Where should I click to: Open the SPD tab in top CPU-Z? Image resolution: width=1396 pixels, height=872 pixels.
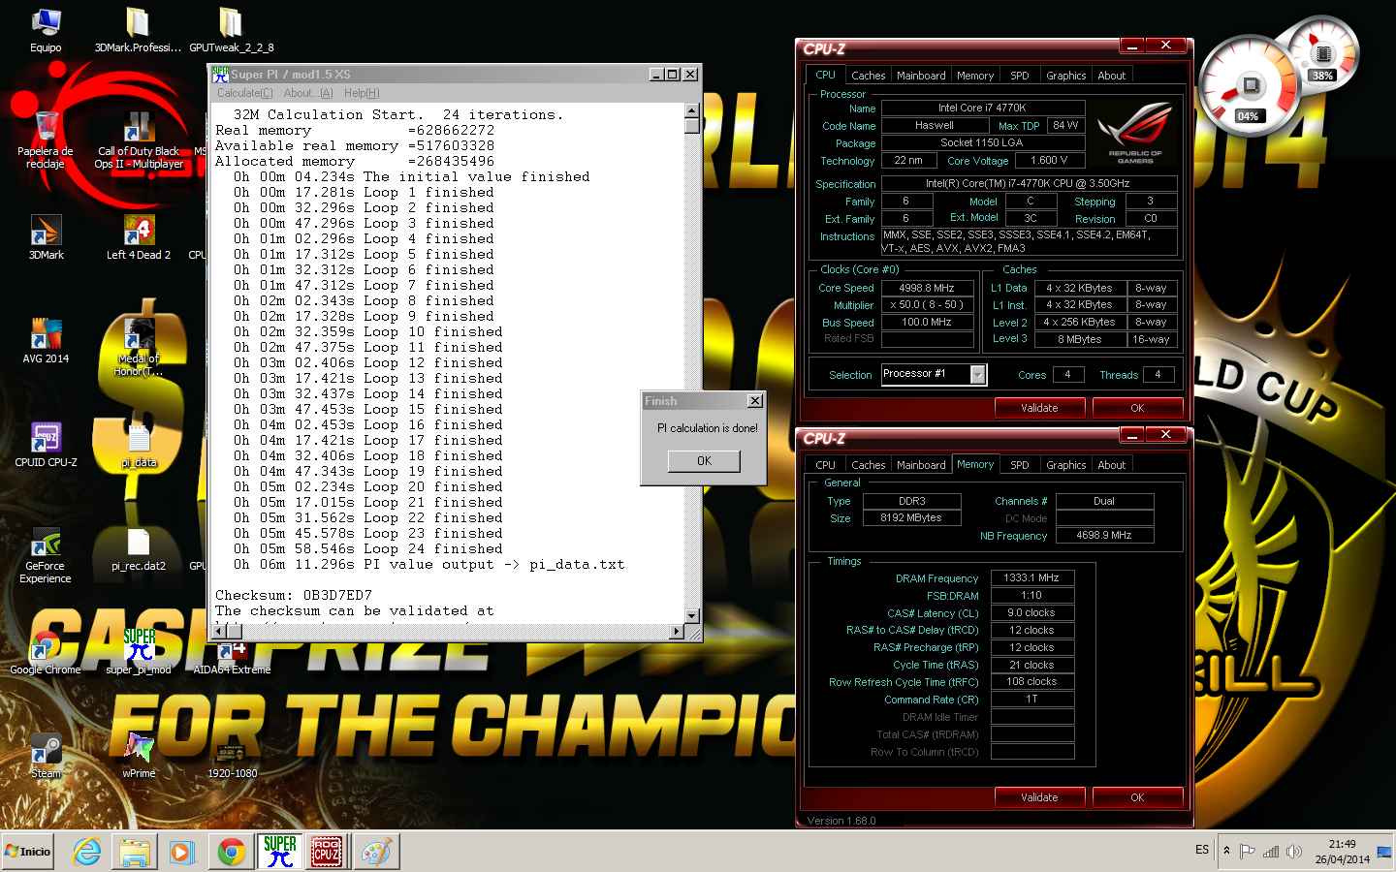1019,76
